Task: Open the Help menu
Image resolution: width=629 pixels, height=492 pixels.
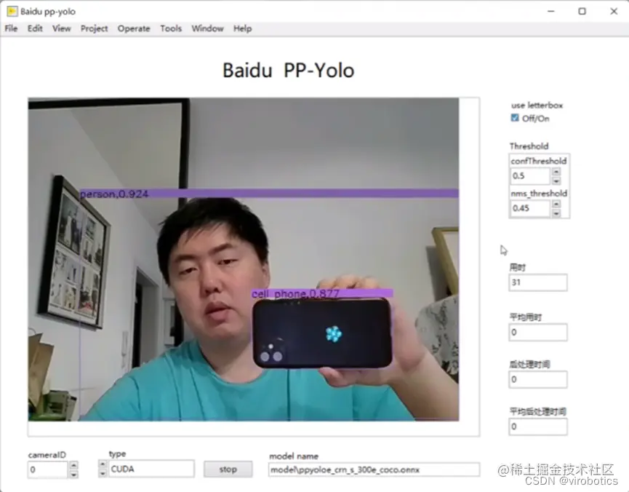Action: [242, 28]
